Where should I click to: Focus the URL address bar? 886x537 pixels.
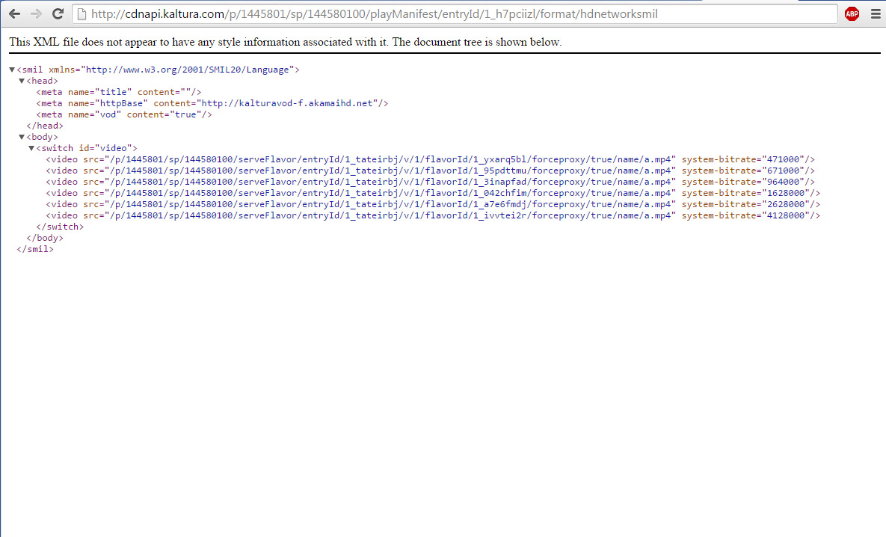click(x=455, y=14)
